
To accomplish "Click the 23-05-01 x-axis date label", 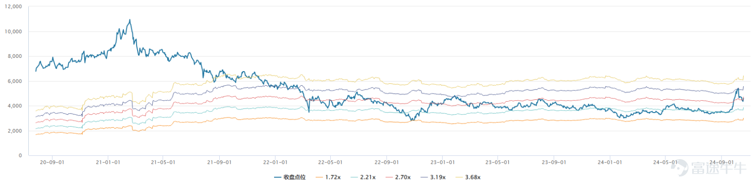I will 498,162.
